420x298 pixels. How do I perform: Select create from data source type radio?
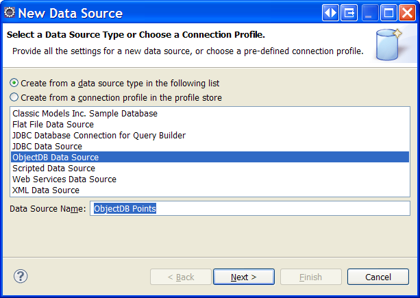(x=14, y=83)
